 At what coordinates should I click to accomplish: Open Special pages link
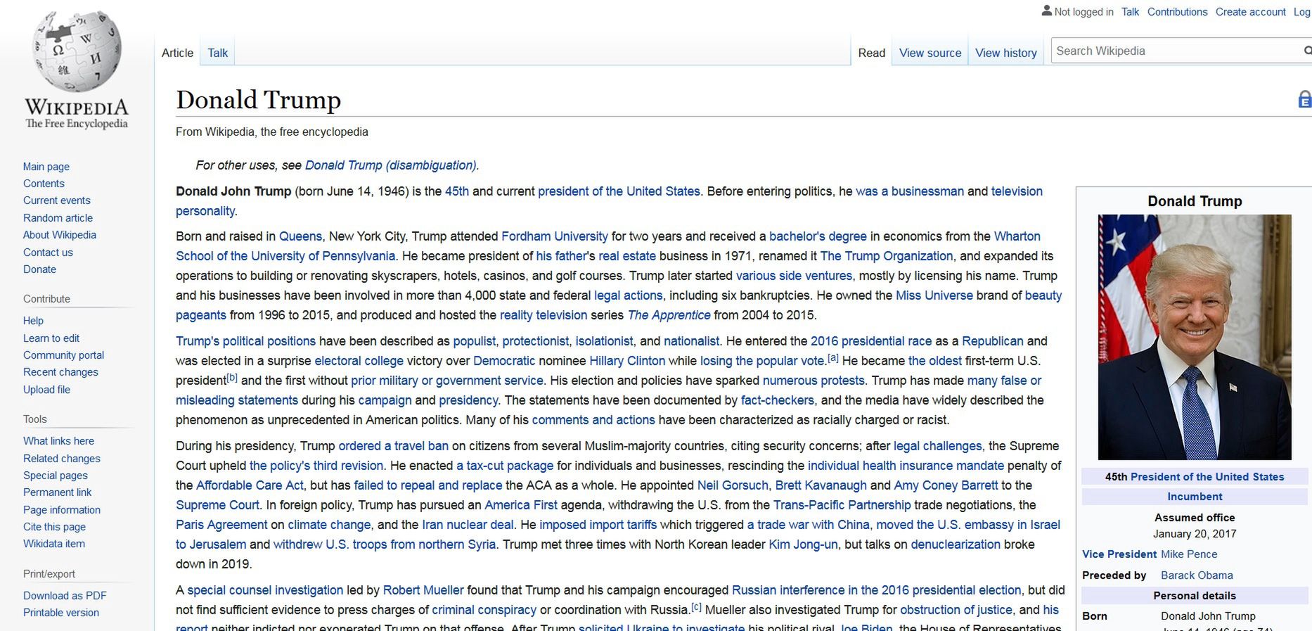coord(56,476)
